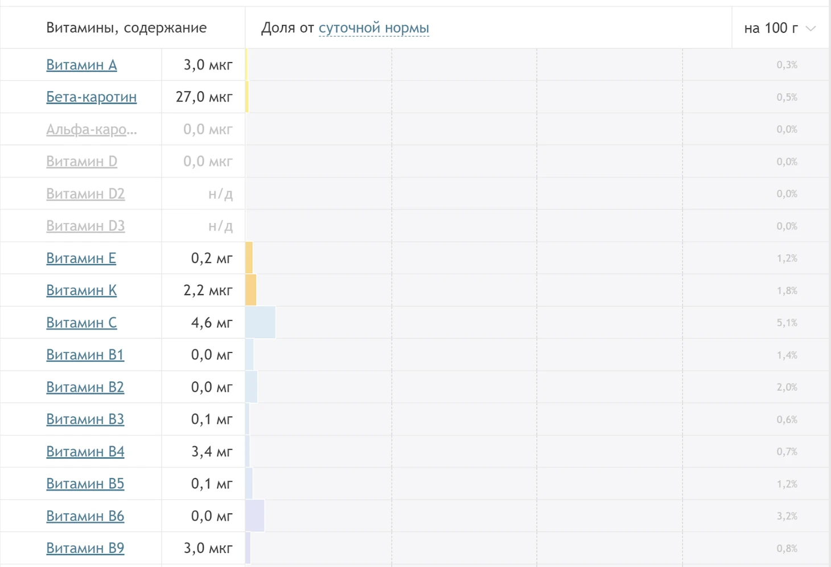The height and width of the screenshot is (567, 831).
Task: Click the Витамин К orange percentage bar
Action: (x=251, y=290)
